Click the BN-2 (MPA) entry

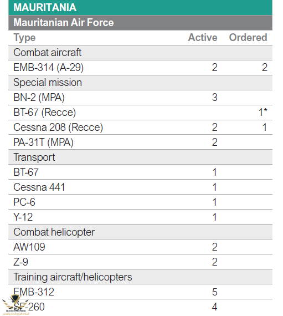(x=39, y=98)
